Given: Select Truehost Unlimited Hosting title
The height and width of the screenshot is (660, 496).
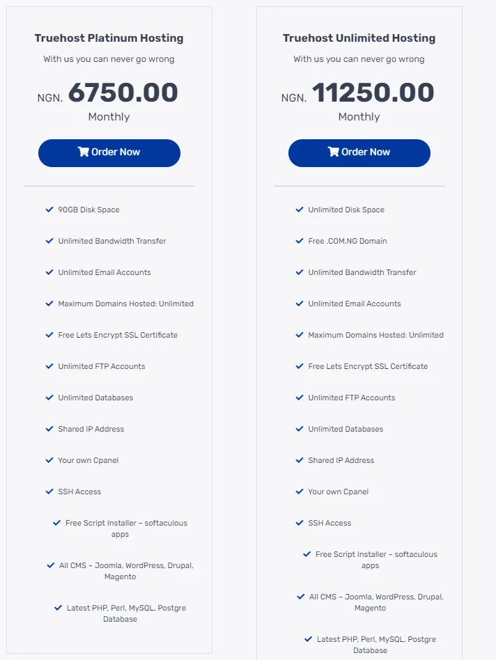Looking at the screenshot, I should point(359,38).
